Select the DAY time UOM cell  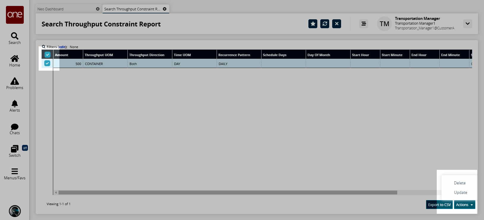tap(195, 64)
